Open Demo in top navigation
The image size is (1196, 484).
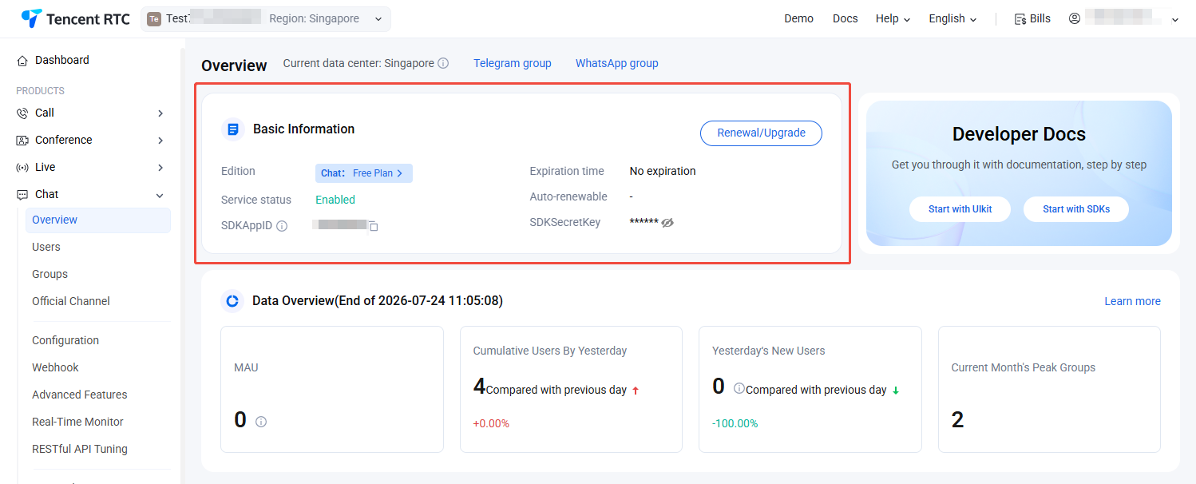(x=798, y=18)
